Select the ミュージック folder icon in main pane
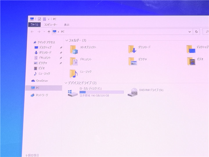Image resolution: width=209 pixels, height=157 pixels. pos(73,74)
